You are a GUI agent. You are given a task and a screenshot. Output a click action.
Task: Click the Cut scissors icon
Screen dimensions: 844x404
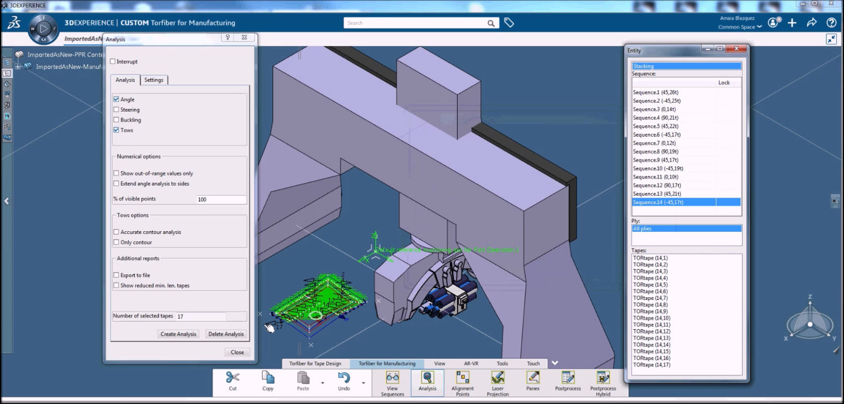(233, 377)
